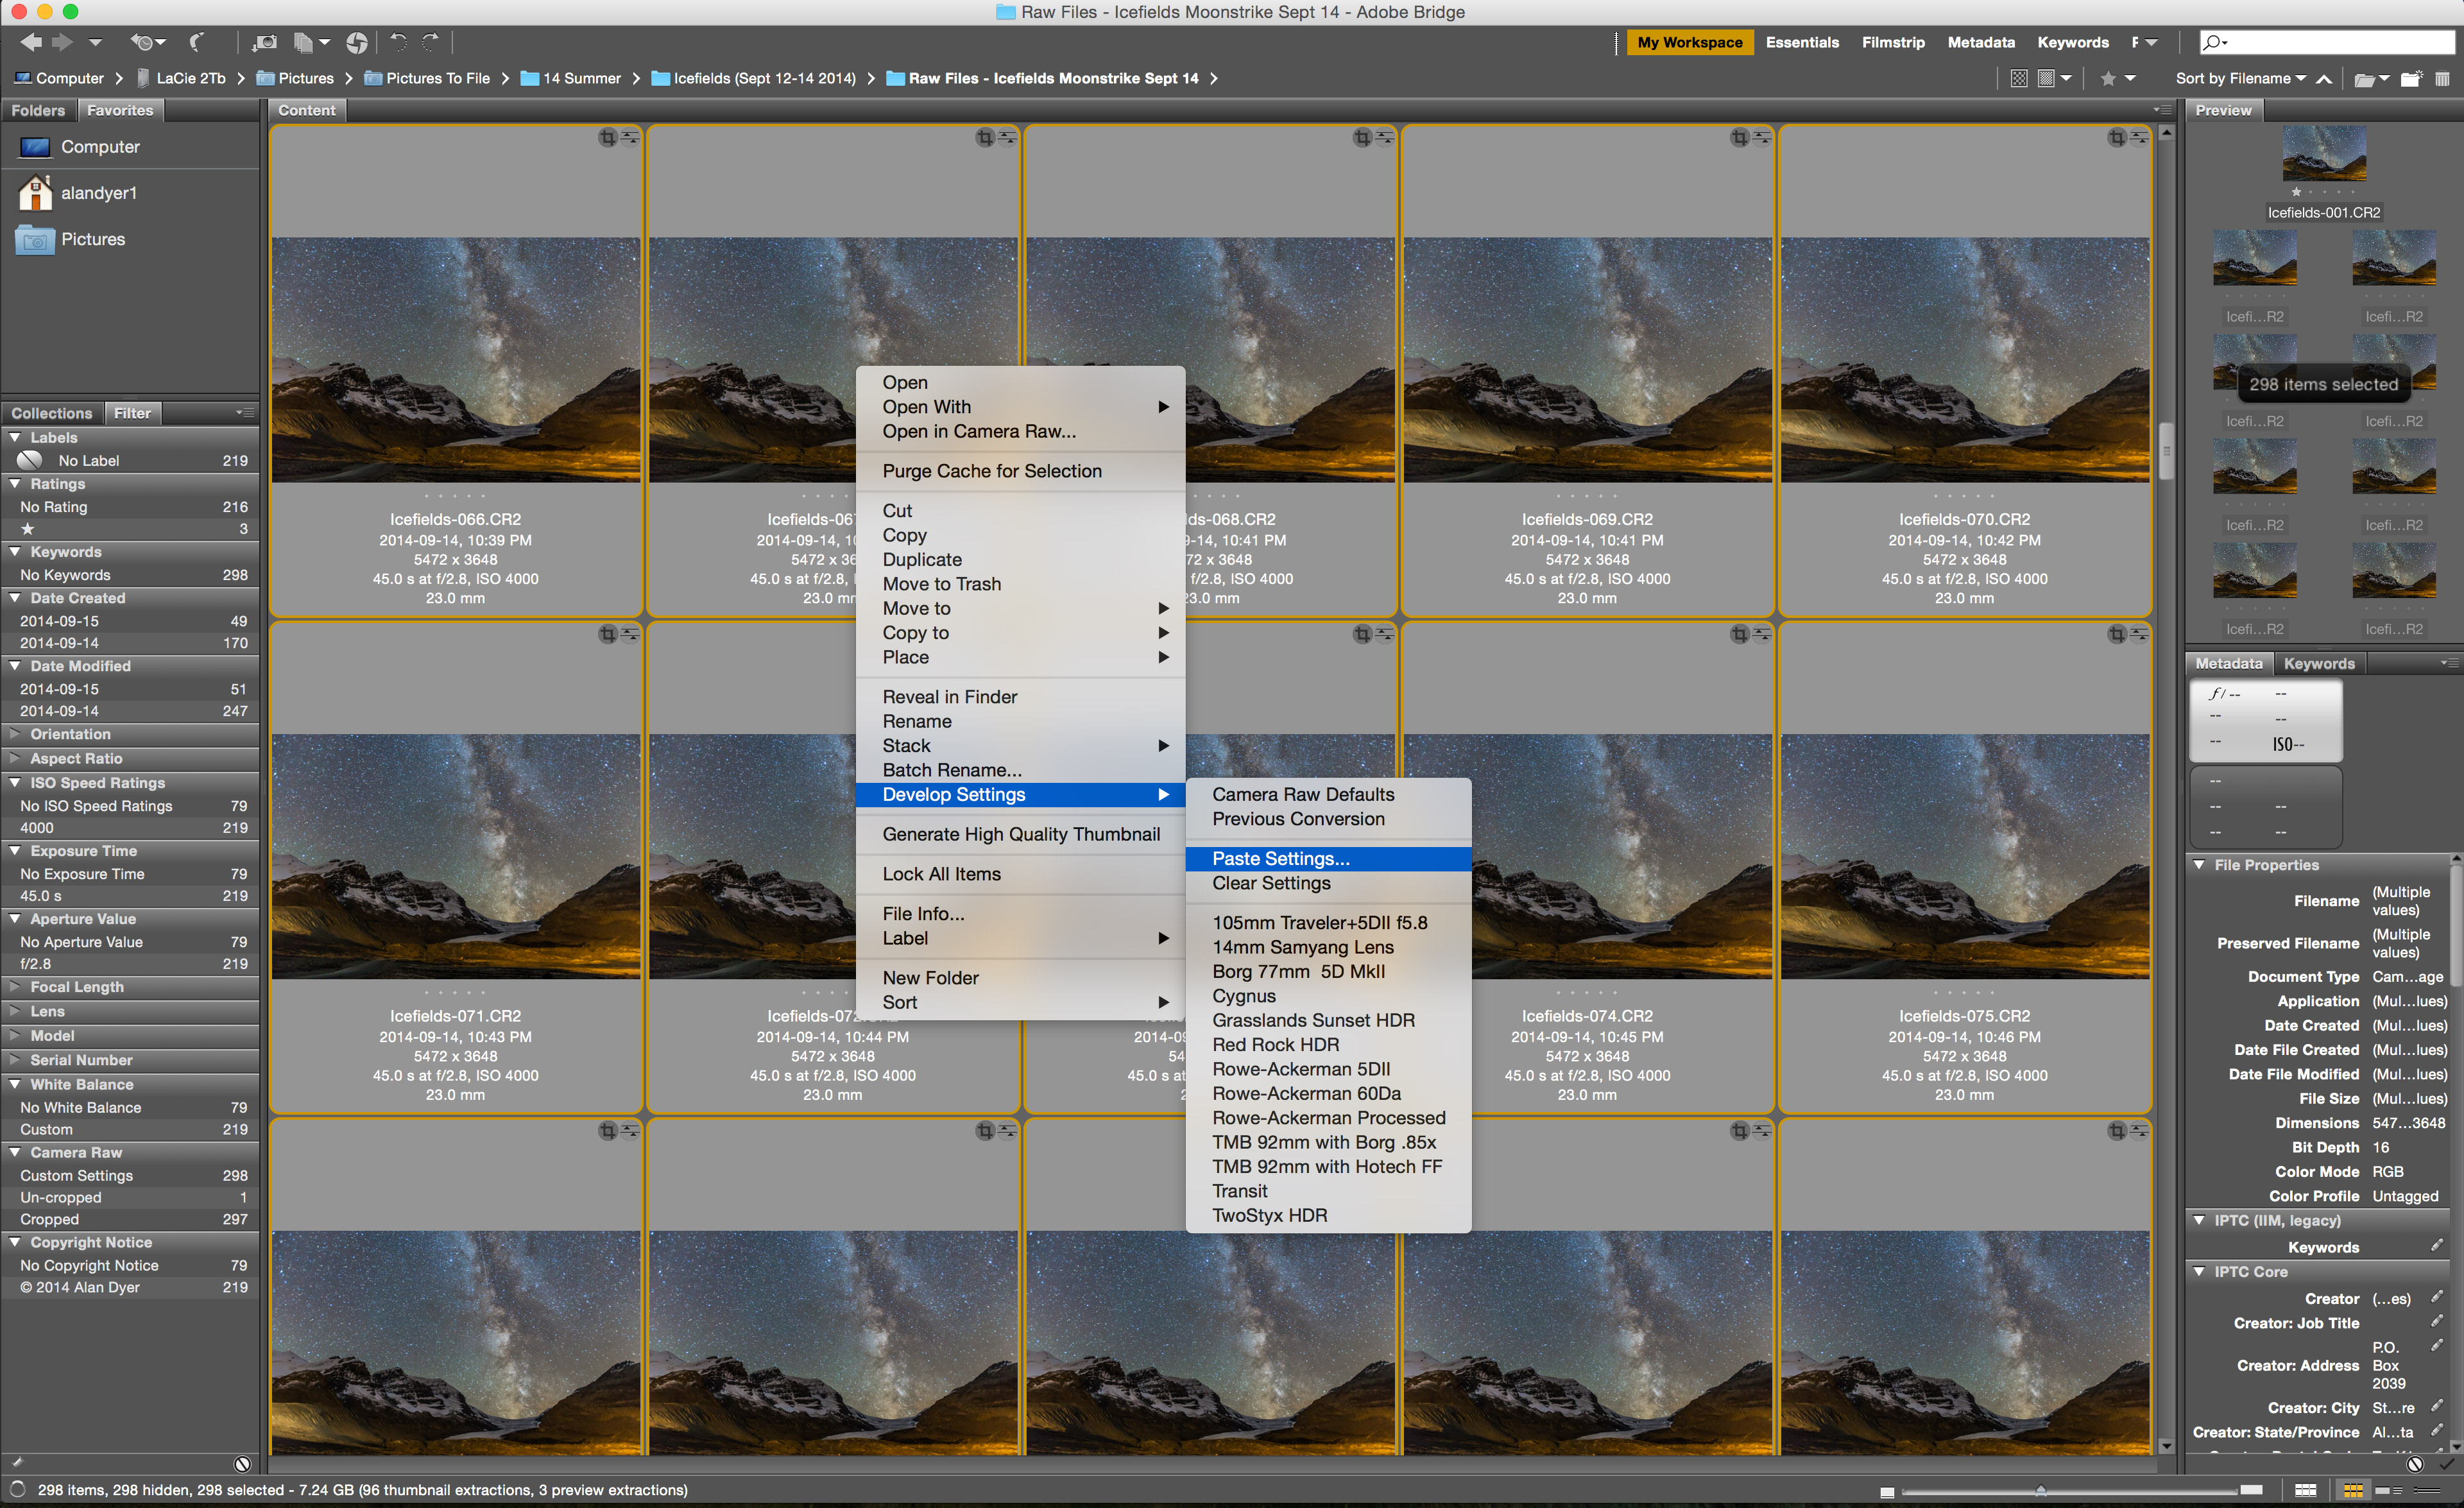Open in Camera Raw aperture icon
Screen dimensions: 2464x1508
(356, 42)
